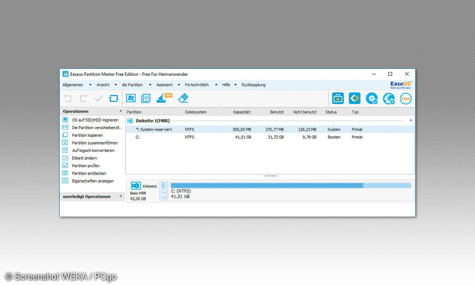This screenshot has height=285, width=475.
Task: Choose Auf logisch konvertieren
Action: point(93,150)
